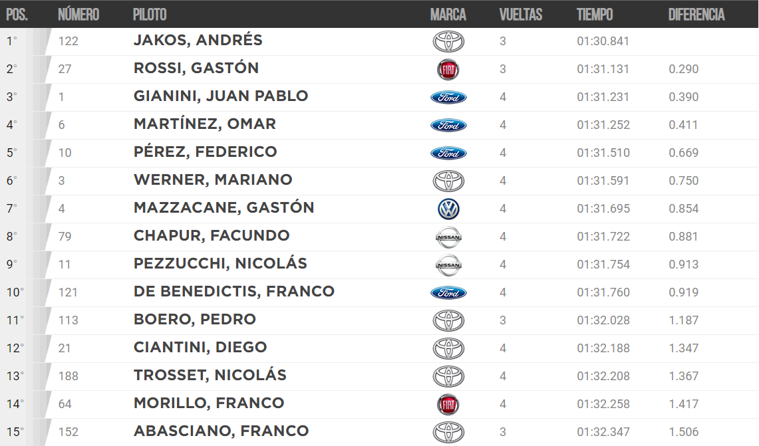Click the Fiat logo beside Rossi, Gastón

click(x=448, y=70)
